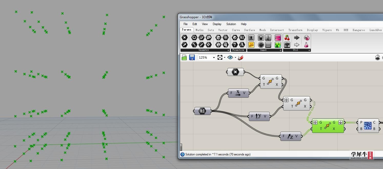Select the 0.1 Number parameter icon in ribbon
Viewport: 383px width, 169px height.
pyautogui.click(x=242, y=38)
